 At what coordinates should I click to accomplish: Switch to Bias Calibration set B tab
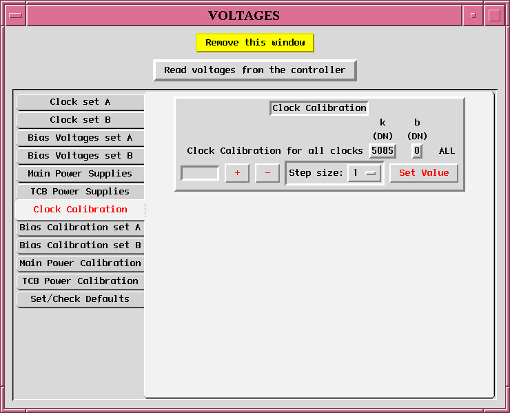(x=81, y=245)
